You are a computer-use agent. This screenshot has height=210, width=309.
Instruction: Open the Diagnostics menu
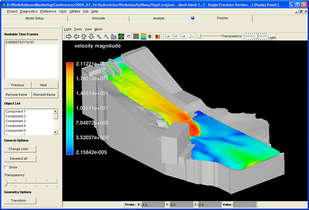tap(29, 11)
